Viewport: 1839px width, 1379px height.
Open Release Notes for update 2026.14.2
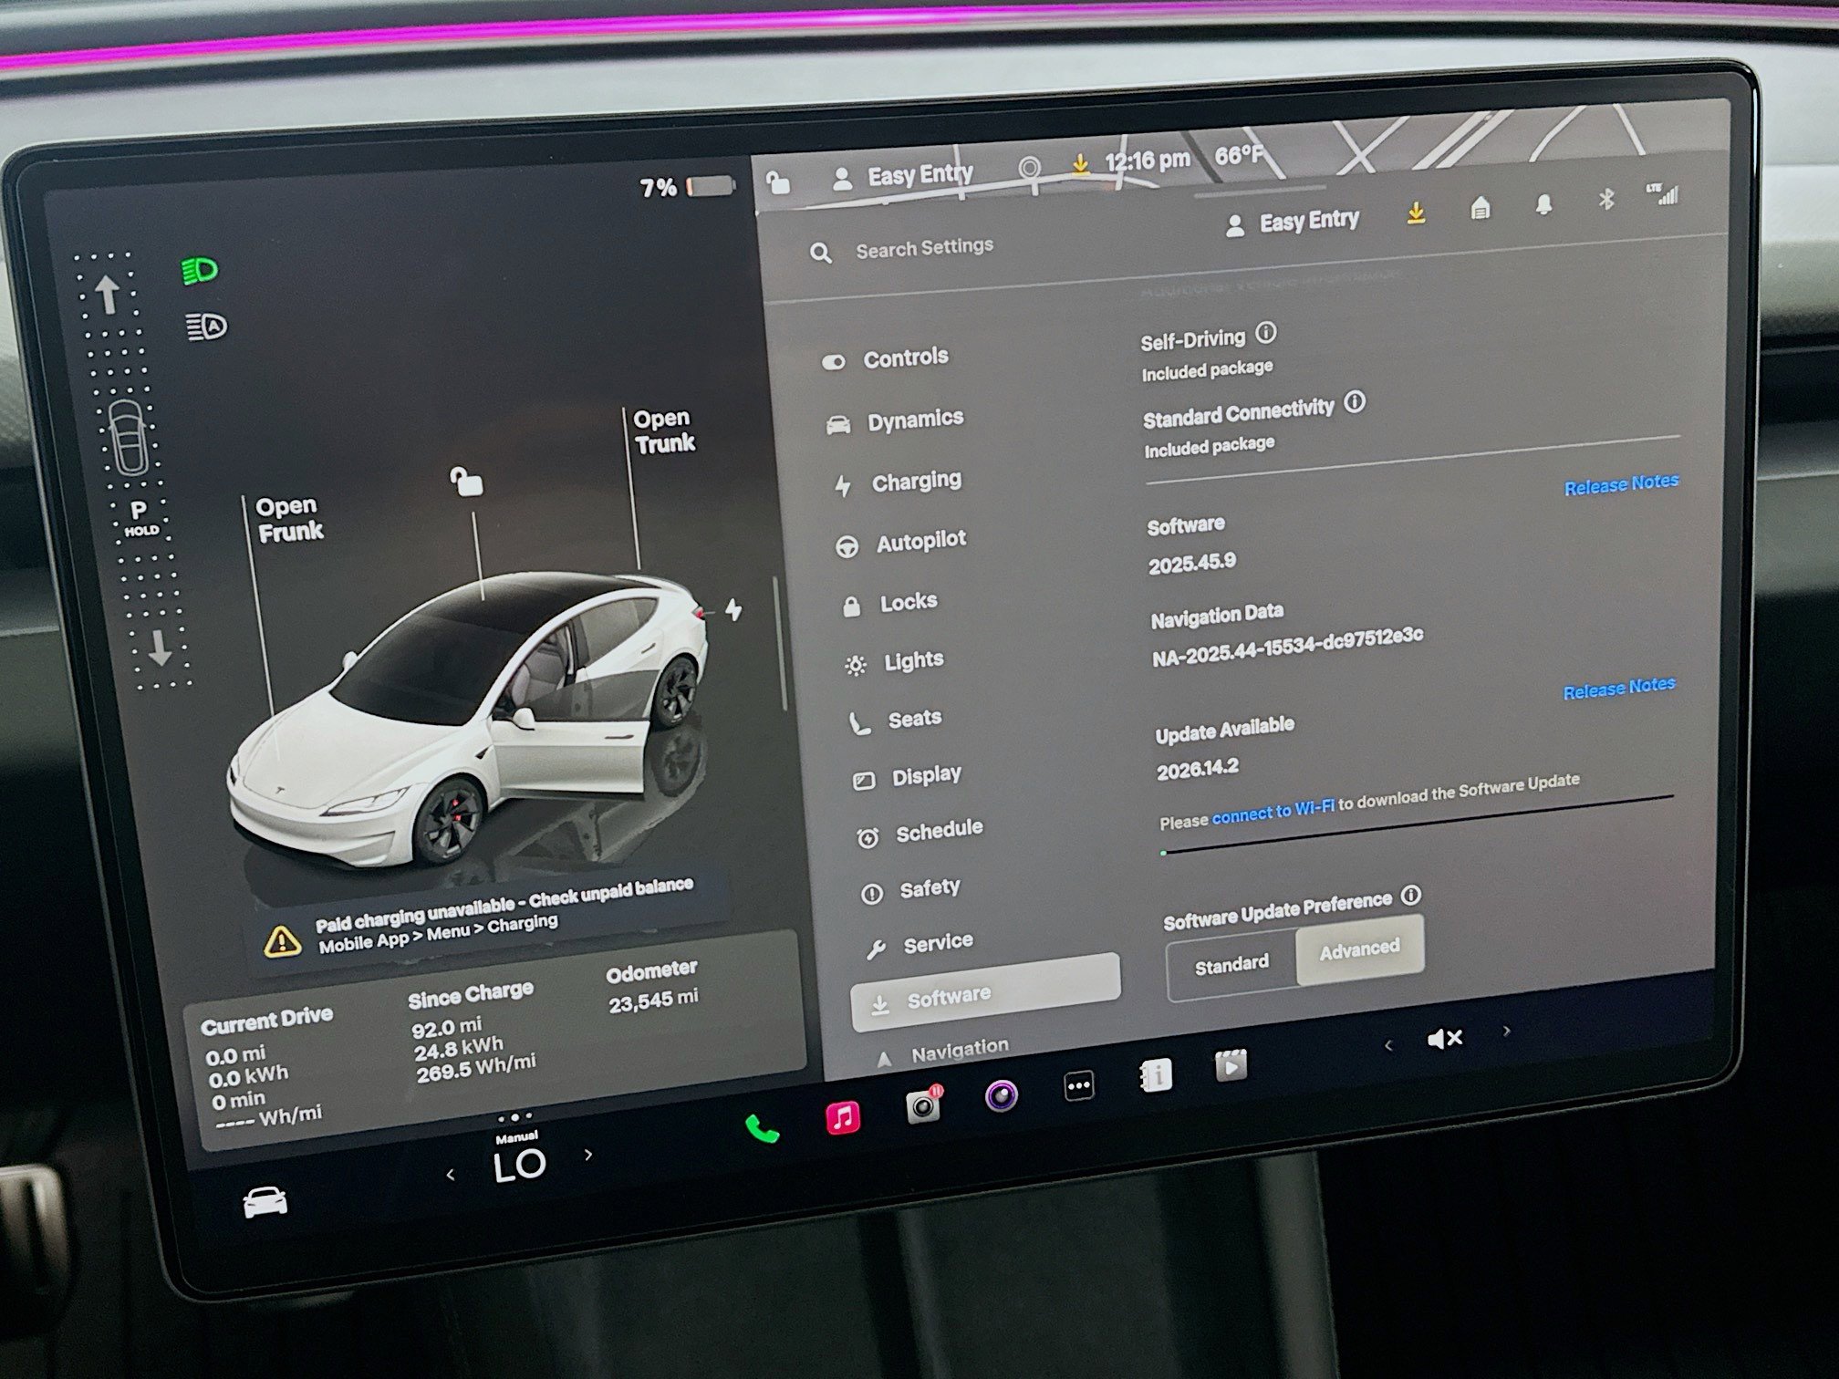[1619, 688]
